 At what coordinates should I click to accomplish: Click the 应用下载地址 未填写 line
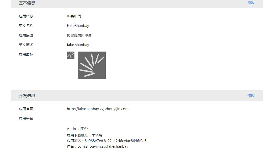(85, 136)
